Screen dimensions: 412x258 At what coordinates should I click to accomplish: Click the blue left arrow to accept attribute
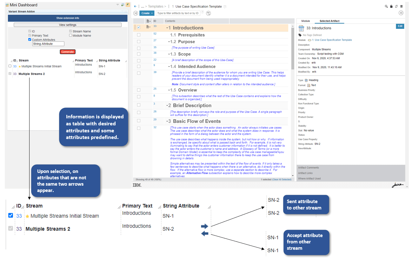(205, 233)
